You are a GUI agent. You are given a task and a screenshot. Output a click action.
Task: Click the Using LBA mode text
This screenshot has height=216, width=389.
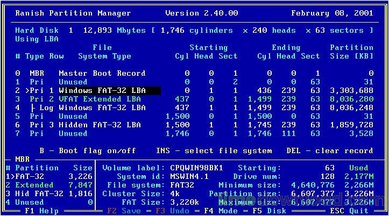pos(37,39)
